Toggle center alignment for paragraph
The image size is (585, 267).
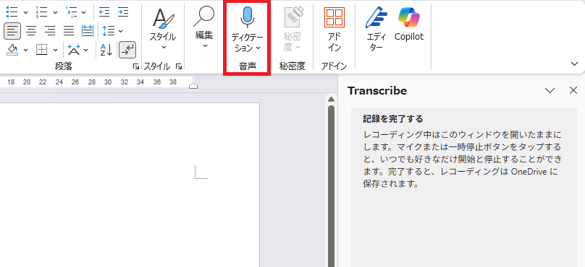coord(31,31)
